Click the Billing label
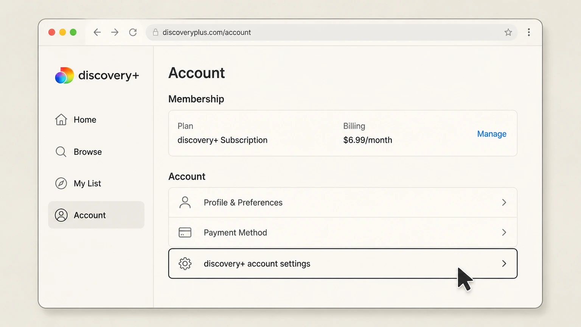Image resolution: width=581 pixels, height=327 pixels. (354, 126)
